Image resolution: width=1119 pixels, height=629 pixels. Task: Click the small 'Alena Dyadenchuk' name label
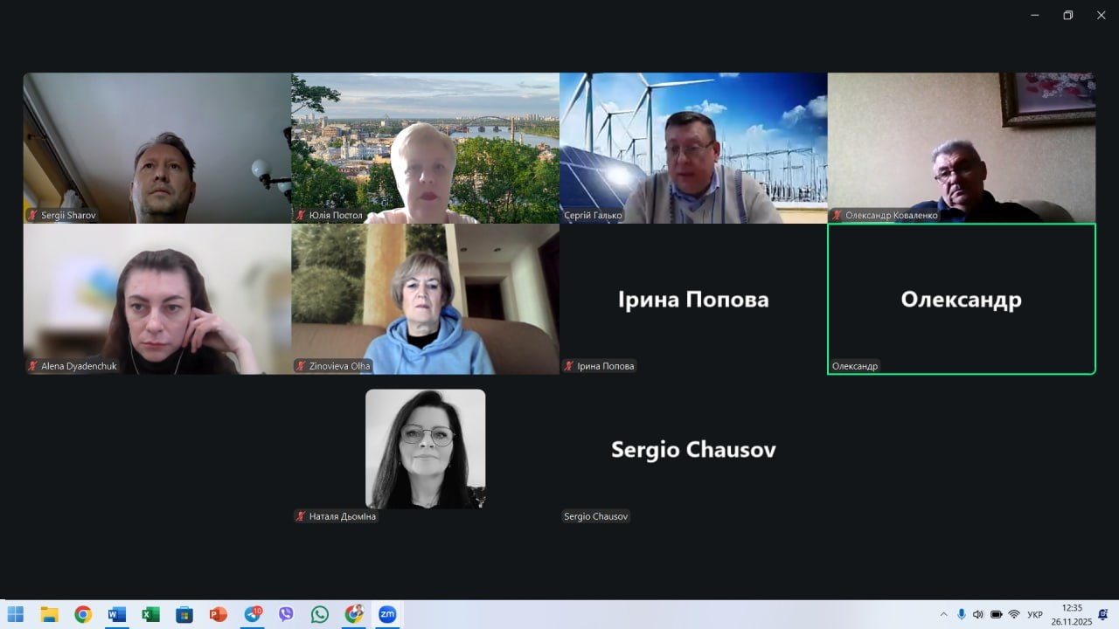click(x=79, y=366)
